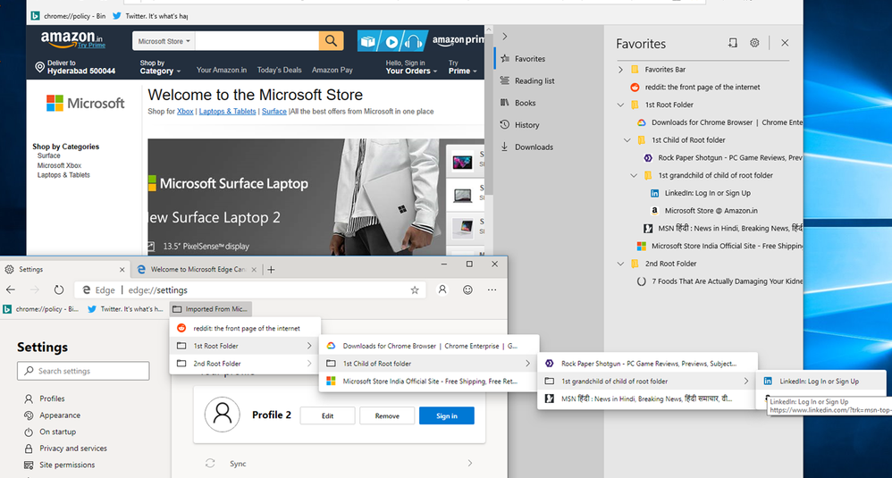Select Rock Paper Shotgun in the submenu

647,363
